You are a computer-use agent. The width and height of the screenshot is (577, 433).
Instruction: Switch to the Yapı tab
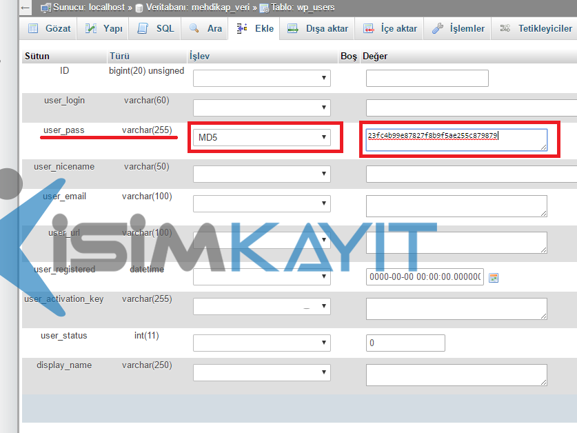103,28
